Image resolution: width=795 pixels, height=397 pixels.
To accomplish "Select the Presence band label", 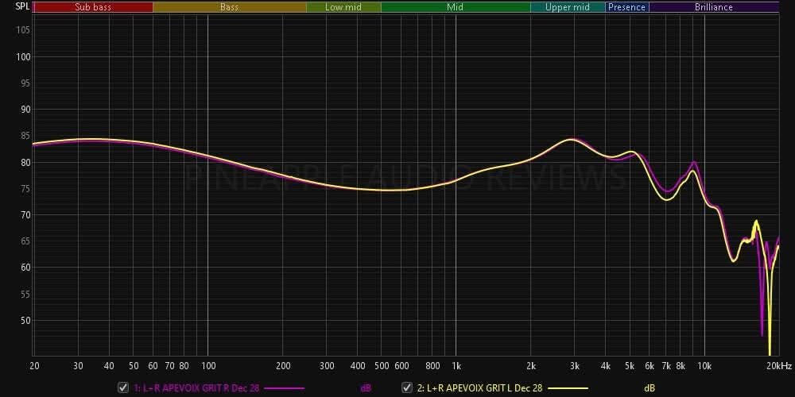I will point(627,7).
